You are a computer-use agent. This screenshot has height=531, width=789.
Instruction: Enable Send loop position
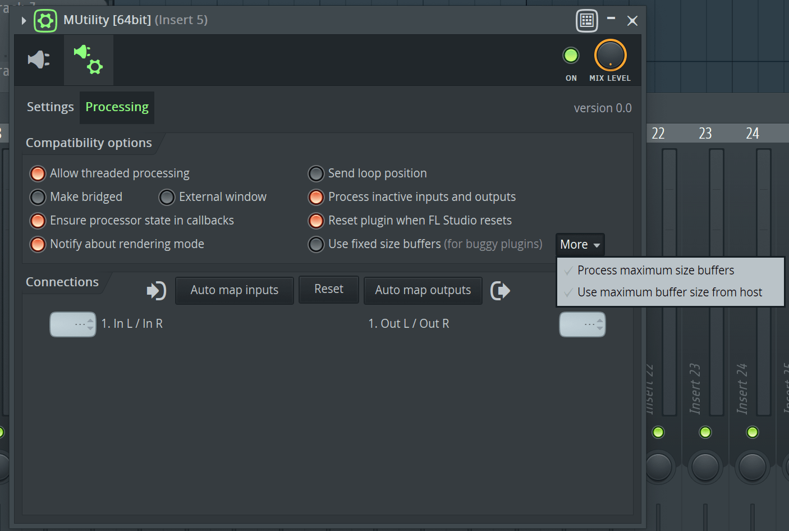[x=316, y=173]
